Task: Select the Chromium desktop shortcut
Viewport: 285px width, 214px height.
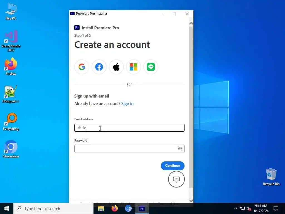Action: point(11,149)
